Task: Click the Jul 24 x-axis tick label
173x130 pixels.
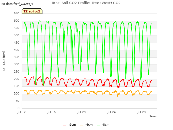Action: (112, 112)
